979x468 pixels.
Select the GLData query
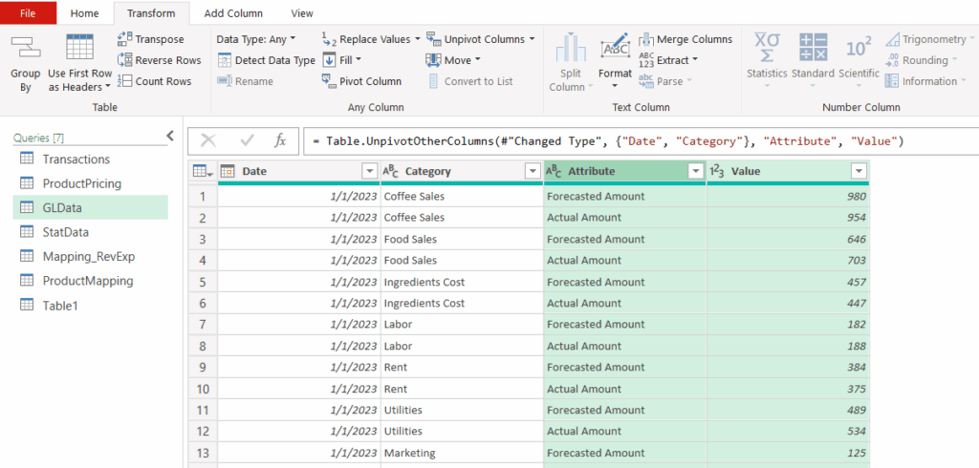[x=91, y=208]
